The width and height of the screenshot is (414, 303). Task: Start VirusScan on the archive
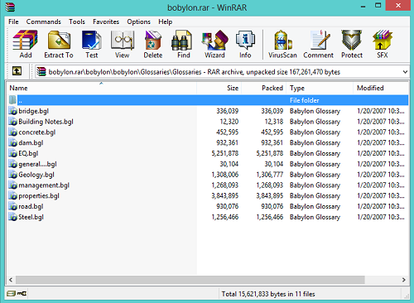pyautogui.click(x=282, y=44)
